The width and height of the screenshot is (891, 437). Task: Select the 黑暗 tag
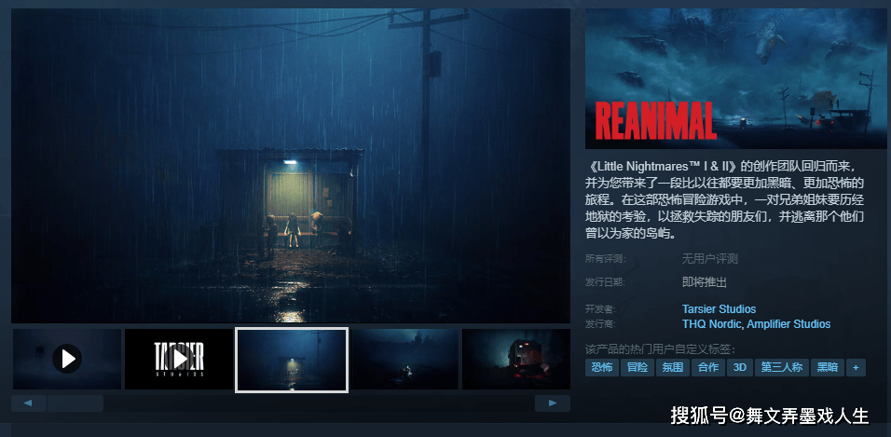point(827,367)
